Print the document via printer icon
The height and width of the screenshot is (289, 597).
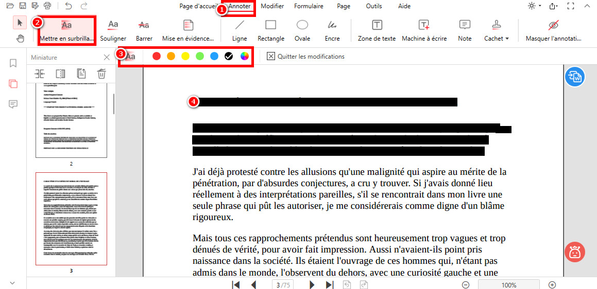click(x=47, y=6)
